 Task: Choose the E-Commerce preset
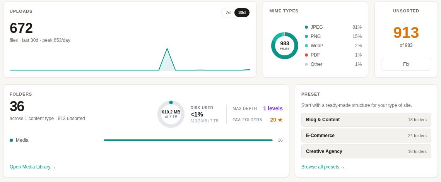[x=366, y=136]
